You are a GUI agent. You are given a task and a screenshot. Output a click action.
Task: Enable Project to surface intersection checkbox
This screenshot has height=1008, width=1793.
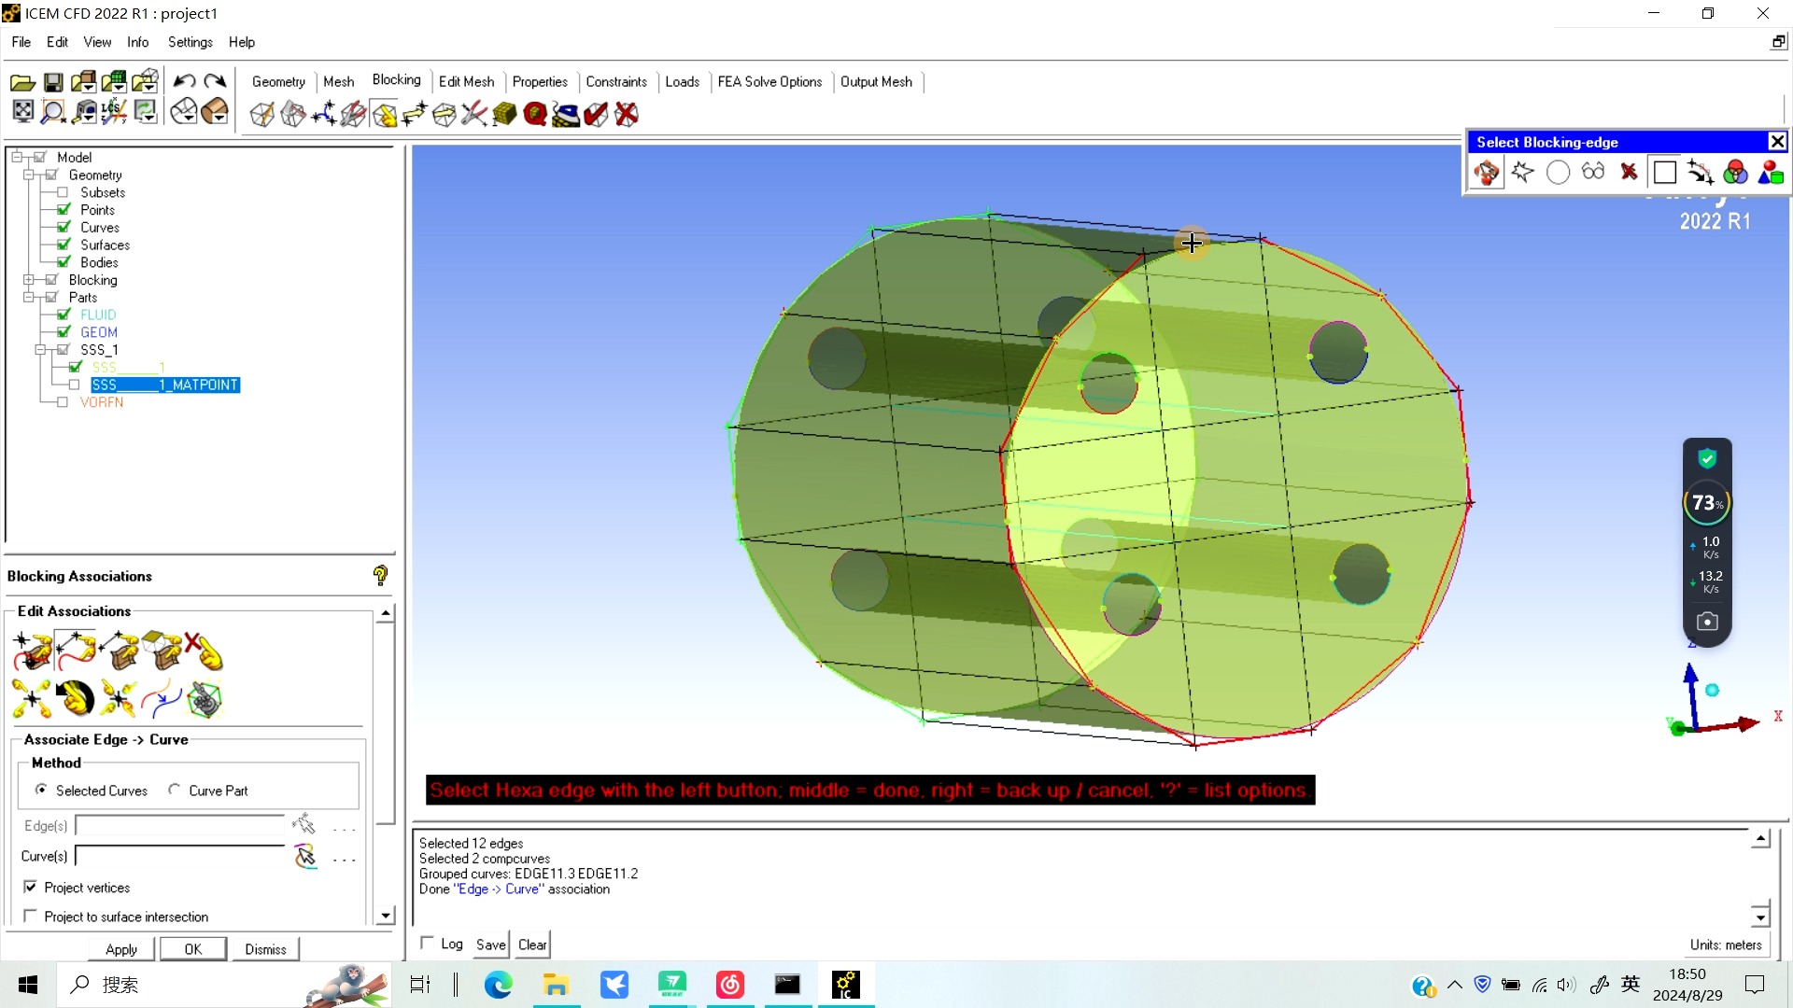31,917
